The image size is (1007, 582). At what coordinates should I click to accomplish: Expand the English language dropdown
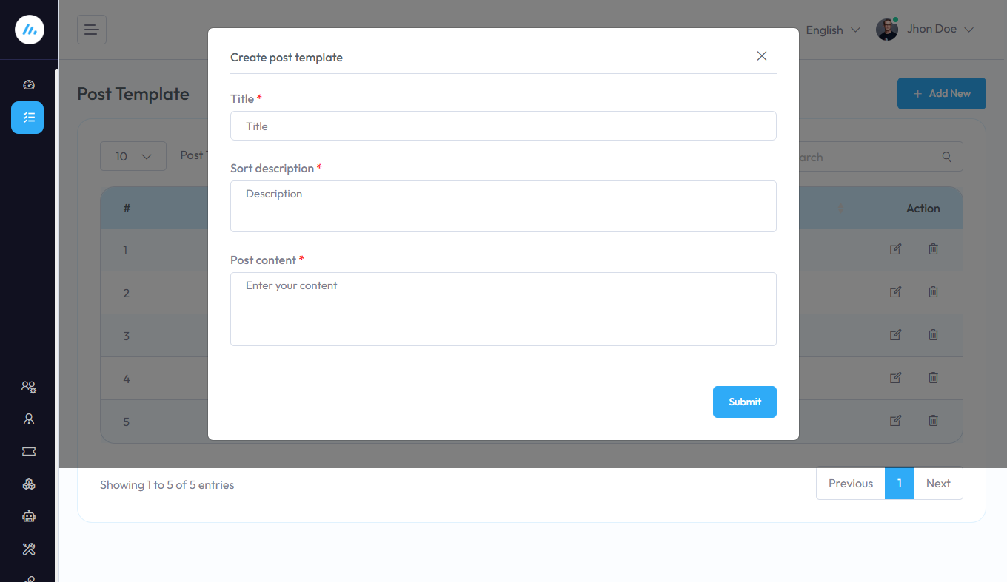tap(832, 30)
